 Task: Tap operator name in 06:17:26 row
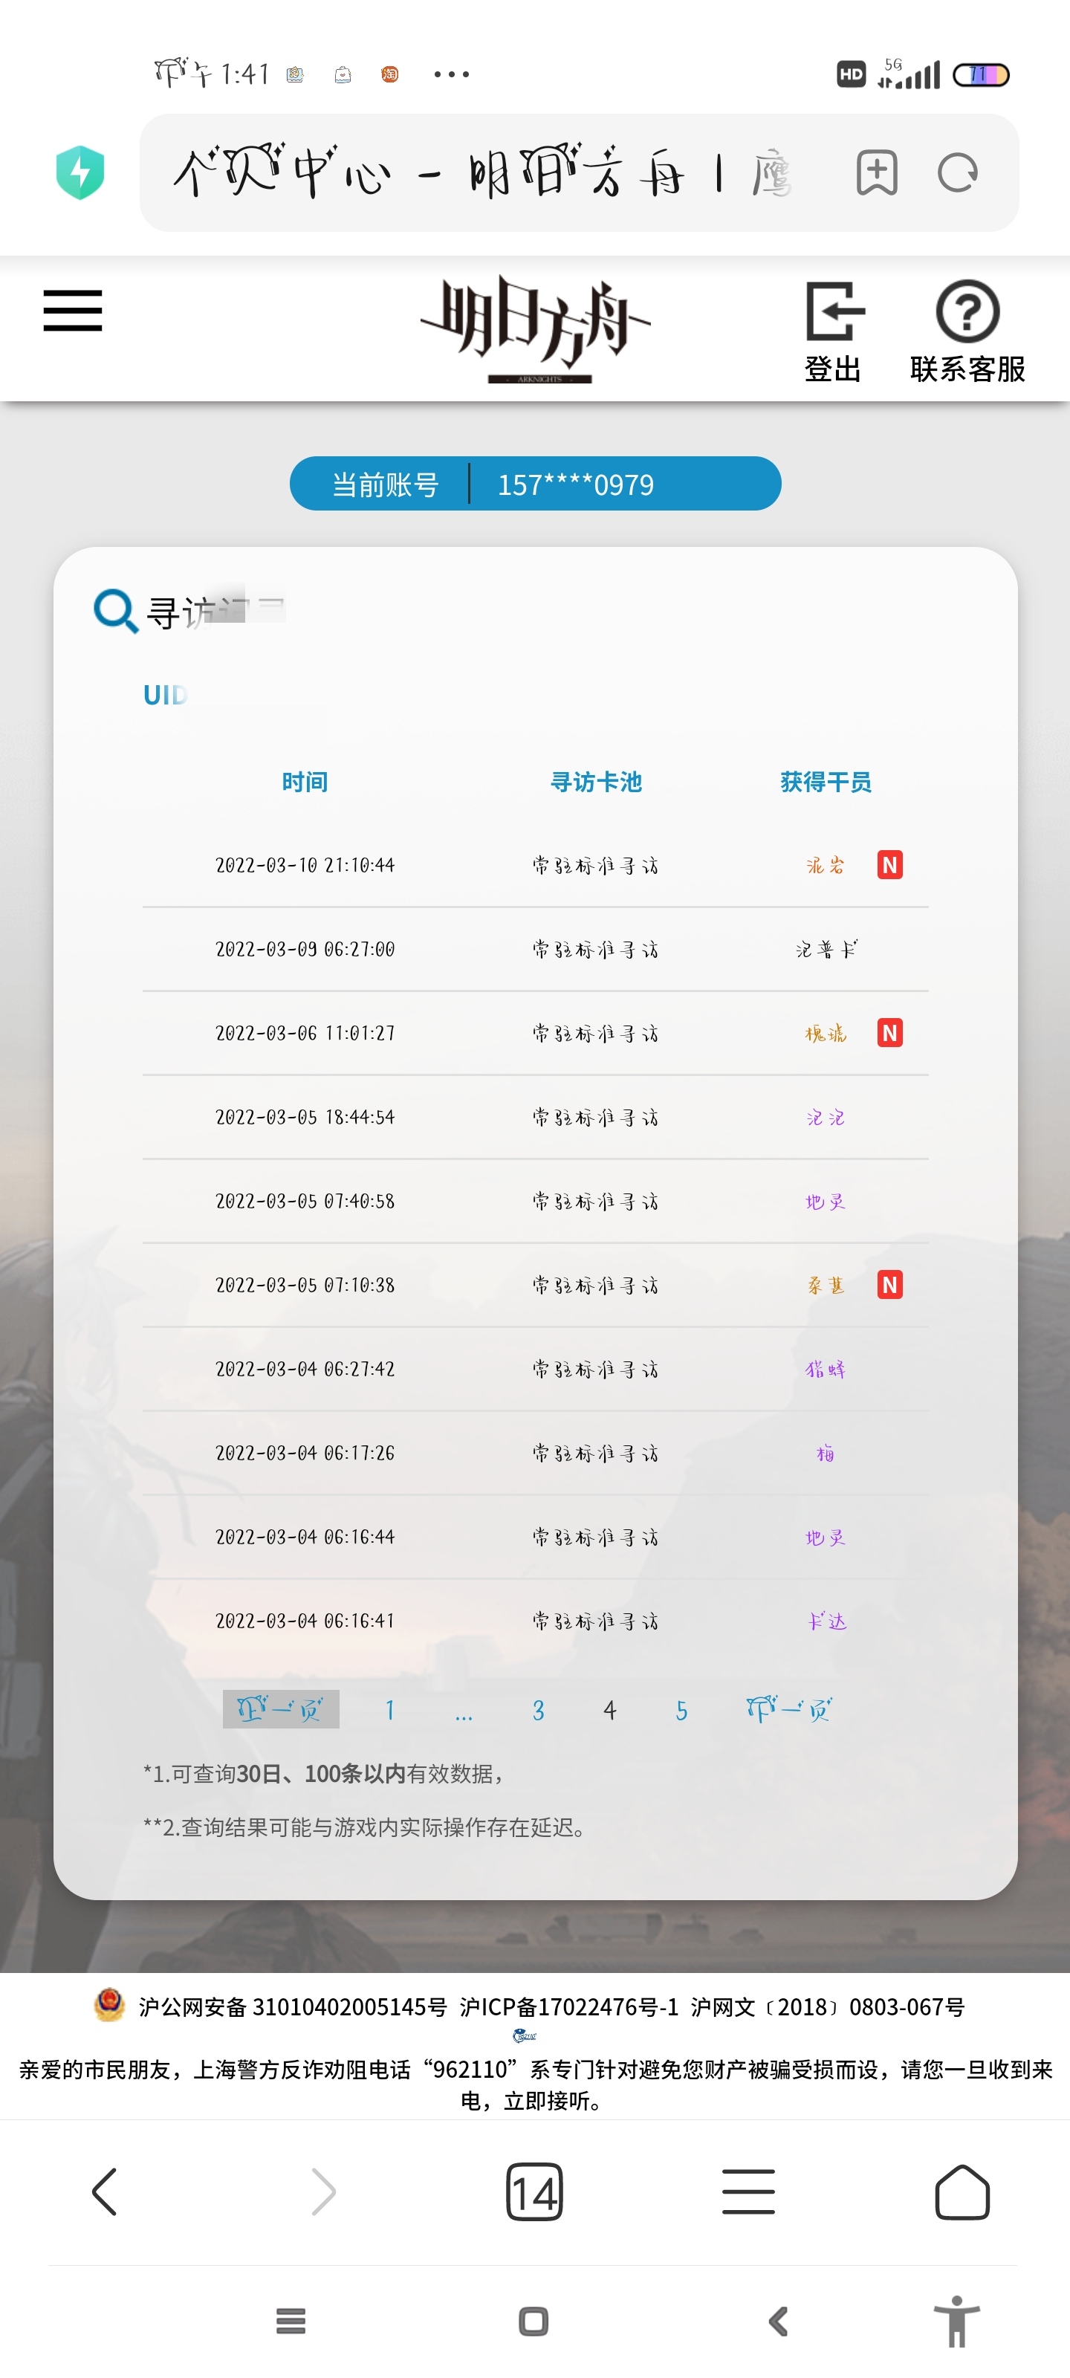tap(826, 1453)
